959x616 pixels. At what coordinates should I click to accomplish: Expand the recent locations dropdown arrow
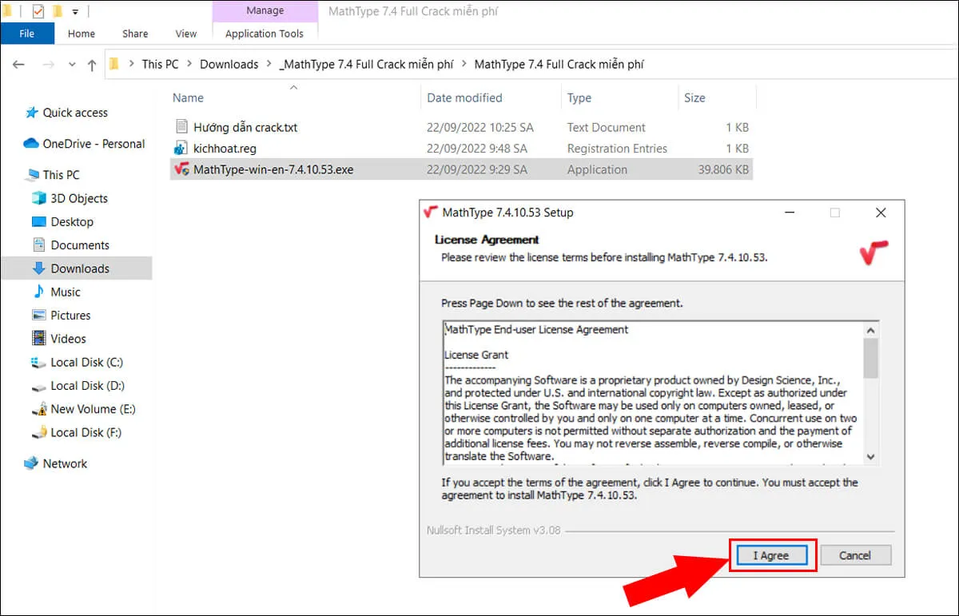72,65
